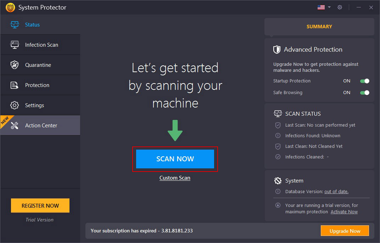Click the System gear icon in summary panel

pyautogui.click(x=278, y=180)
